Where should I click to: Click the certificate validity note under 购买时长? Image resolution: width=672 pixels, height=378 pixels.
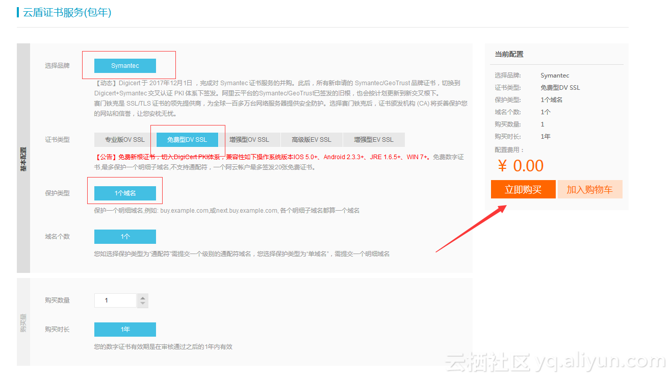tap(163, 347)
